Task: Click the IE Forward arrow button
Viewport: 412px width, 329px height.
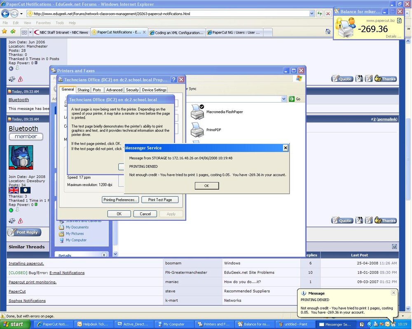Action: pos(14,14)
